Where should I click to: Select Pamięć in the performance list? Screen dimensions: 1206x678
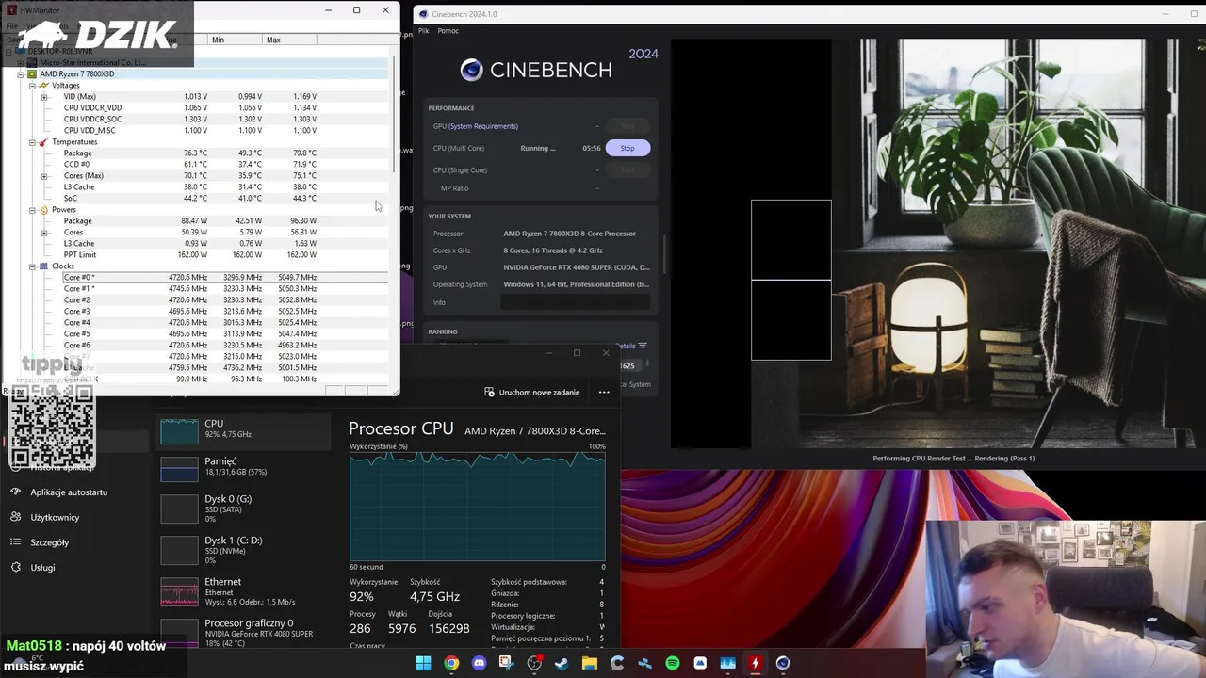(243, 467)
